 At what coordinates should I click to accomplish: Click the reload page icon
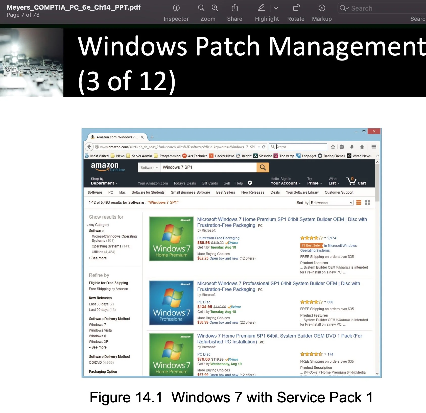pos(264,147)
